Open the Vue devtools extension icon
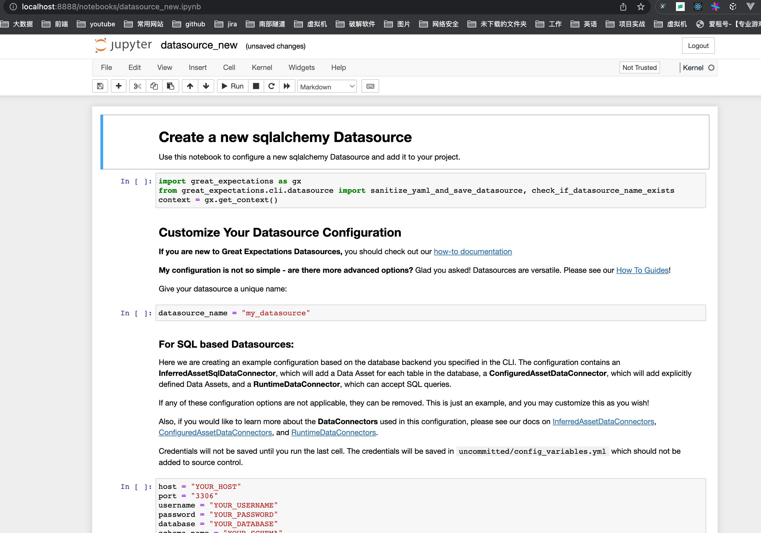This screenshot has height=533, width=761. [750, 7]
